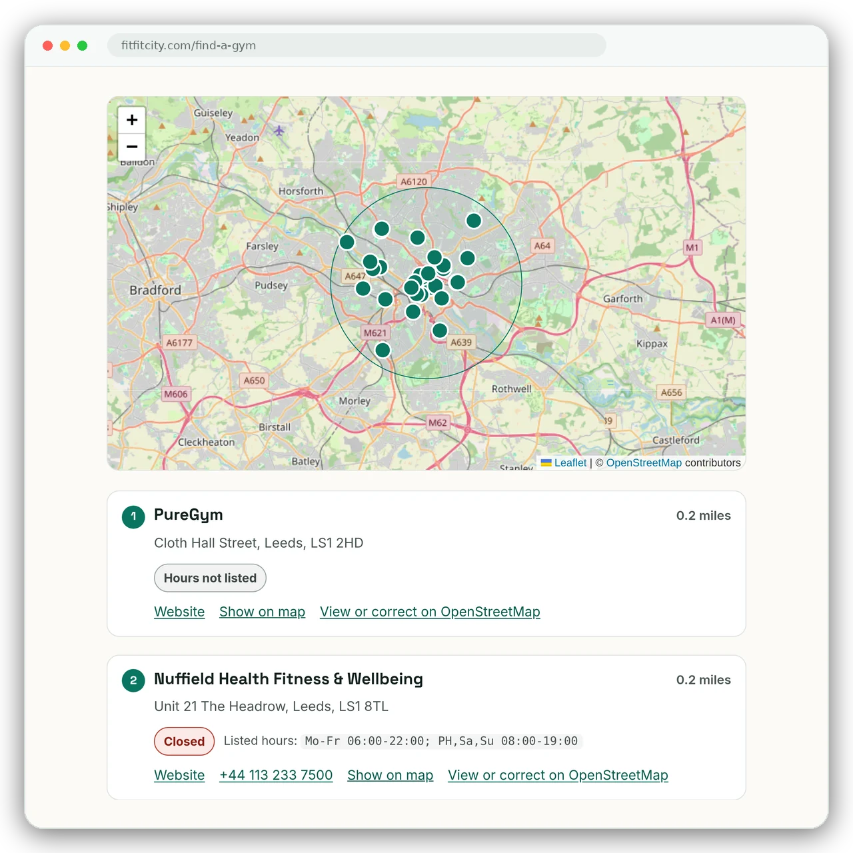Open the Leaflet attribution link
This screenshot has width=853, height=853.
570,462
